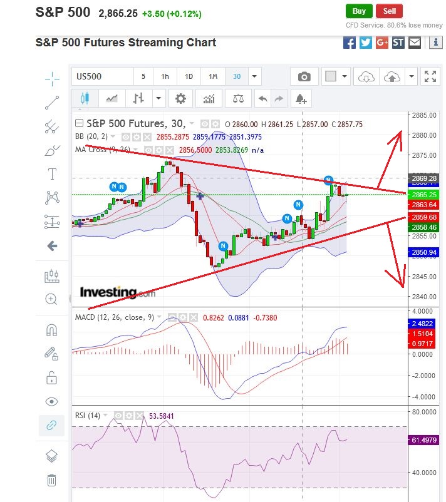The image size is (446, 502).
Task: Select the crosshair cursor tool
Action: (x=52, y=77)
